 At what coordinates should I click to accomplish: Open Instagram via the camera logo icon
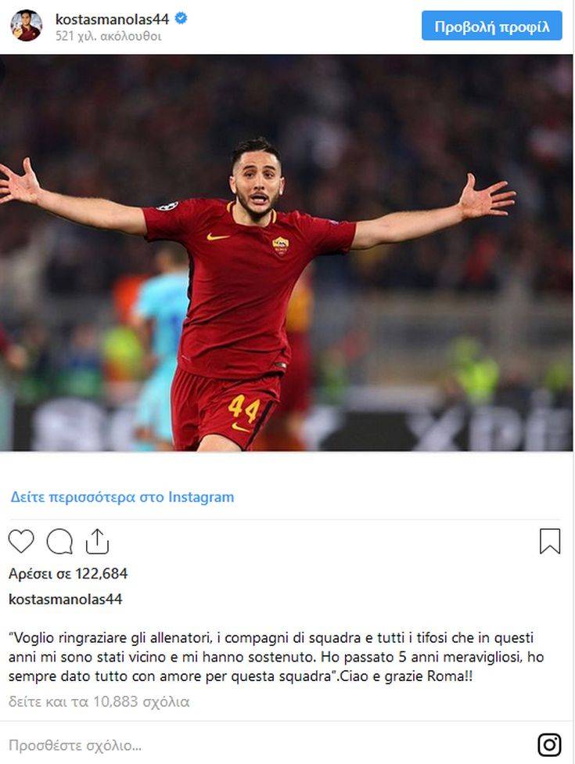coord(550,744)
